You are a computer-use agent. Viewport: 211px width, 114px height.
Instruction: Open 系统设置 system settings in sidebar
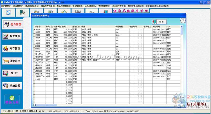click(13, 86)
